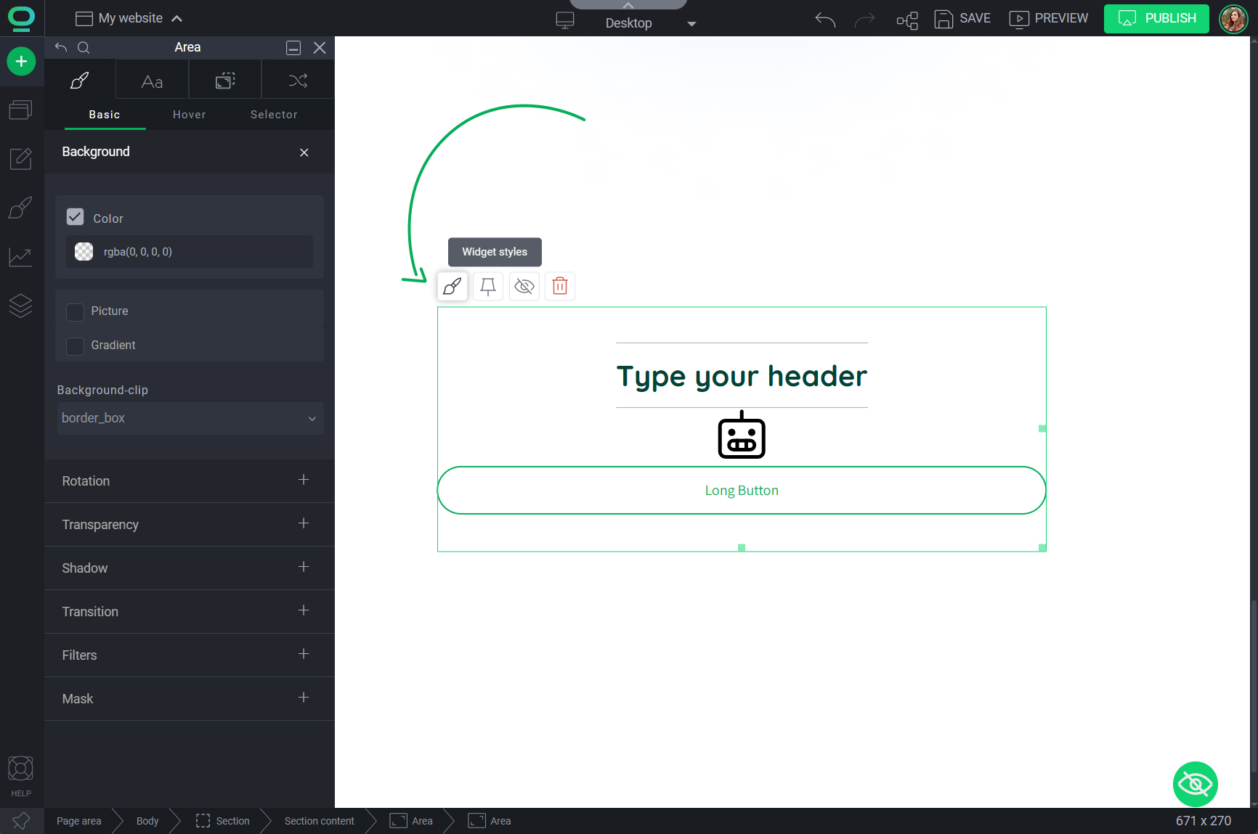The image size is (1258, 834).
Task: Select Body in breadcrumb
Action: point(147,821)
